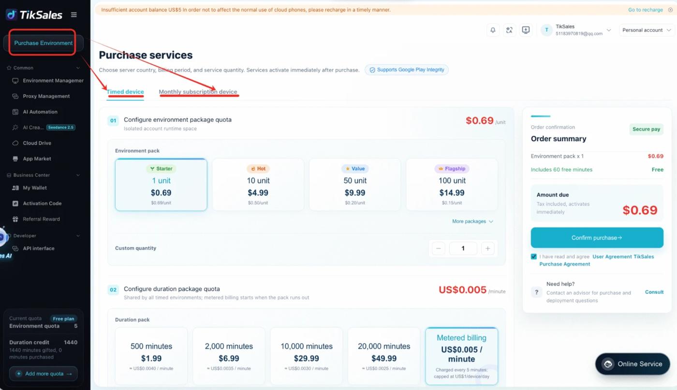This screenshot has width=677, height=390.
Task: Open API interface under Developer
Action: (33, 248)
